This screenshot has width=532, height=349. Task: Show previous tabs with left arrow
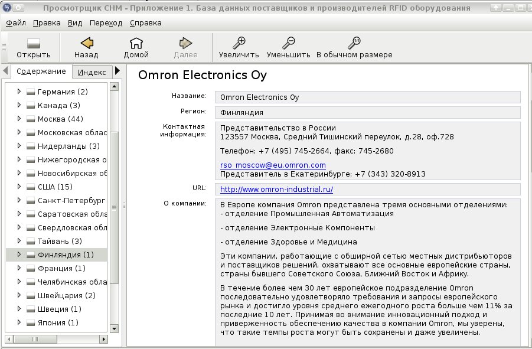coord(5,70)
